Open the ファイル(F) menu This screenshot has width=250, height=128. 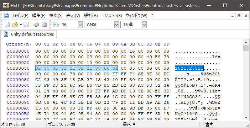20,16
